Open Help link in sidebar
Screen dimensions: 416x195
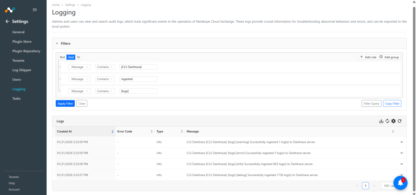click(x=12, y=183)
